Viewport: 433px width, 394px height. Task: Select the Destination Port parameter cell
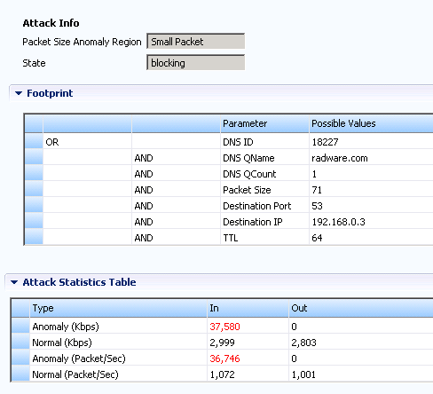click(x=264, y=206)
